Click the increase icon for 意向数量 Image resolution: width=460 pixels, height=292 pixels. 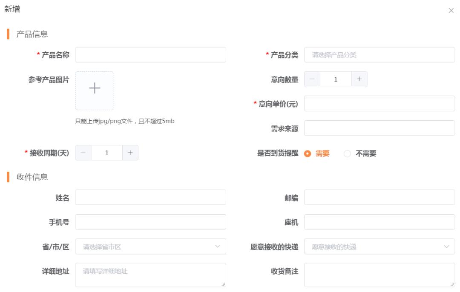359,79
